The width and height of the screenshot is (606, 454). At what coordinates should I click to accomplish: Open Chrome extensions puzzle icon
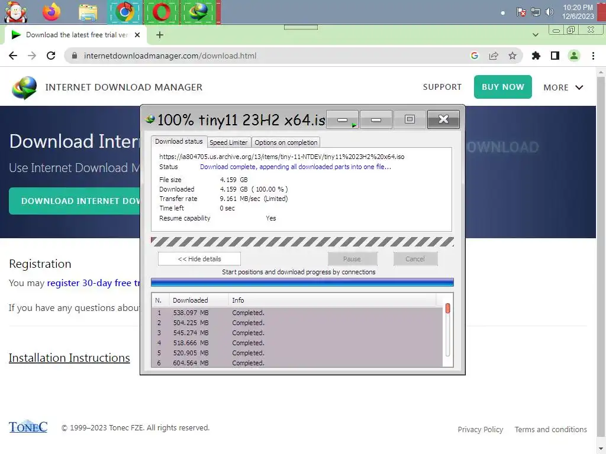pyautogui.click(x=536, y=56)
